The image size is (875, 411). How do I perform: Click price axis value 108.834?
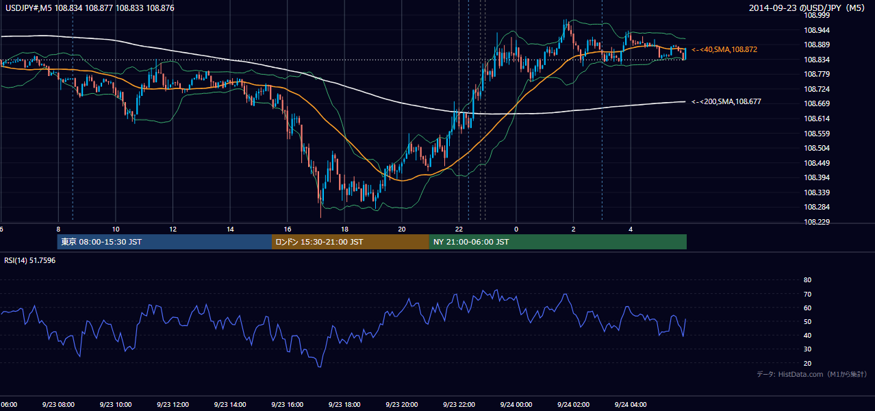coord(817,60)
